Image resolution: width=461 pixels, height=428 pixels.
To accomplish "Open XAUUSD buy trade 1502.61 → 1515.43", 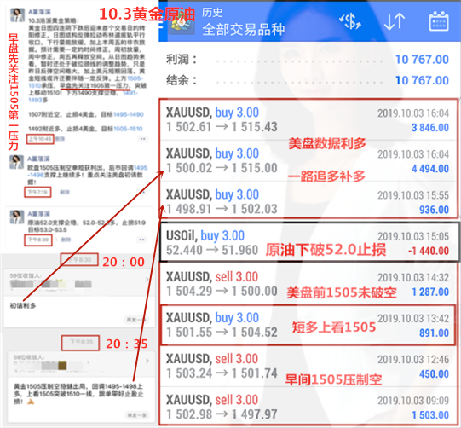I will point(308,120).
